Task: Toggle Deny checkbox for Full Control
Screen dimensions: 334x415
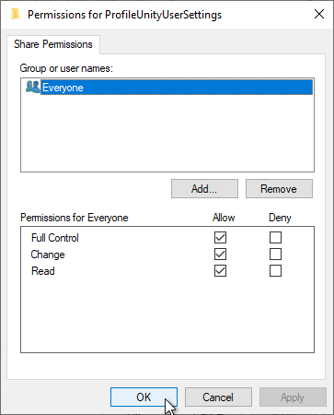Action: coord(275,238)
